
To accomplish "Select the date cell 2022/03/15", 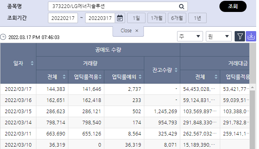I will 18,112.
